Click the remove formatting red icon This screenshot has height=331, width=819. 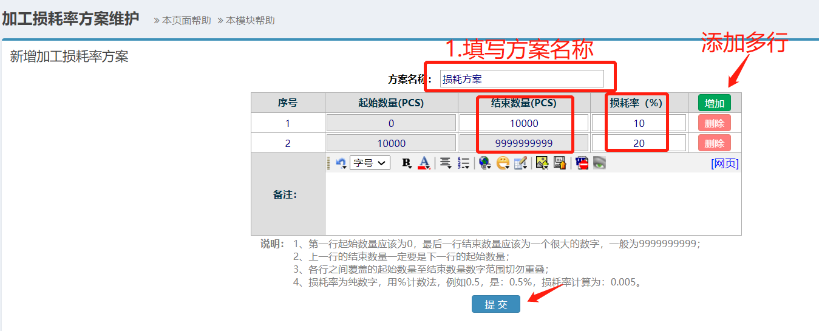(582, 163)
